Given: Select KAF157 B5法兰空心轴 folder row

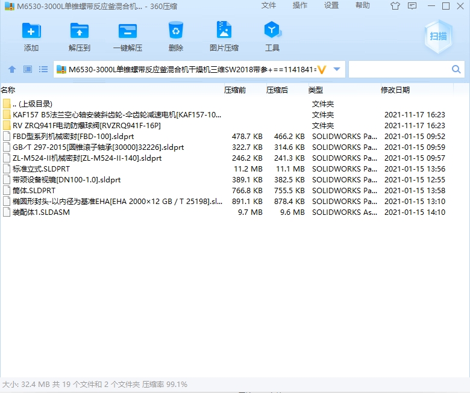Looking at the screenshot, I should (117, 114).
